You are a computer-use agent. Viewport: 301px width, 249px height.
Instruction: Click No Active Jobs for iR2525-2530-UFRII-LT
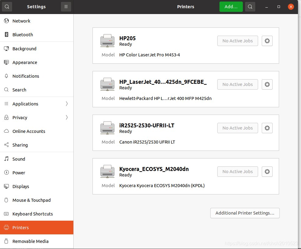pyautogui.click(x=237, y=128)
